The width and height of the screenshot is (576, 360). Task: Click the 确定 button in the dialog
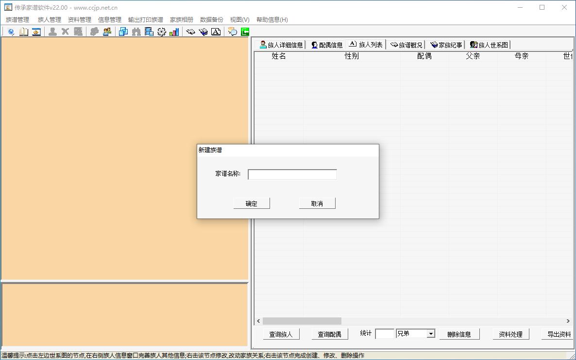[252, 203]
